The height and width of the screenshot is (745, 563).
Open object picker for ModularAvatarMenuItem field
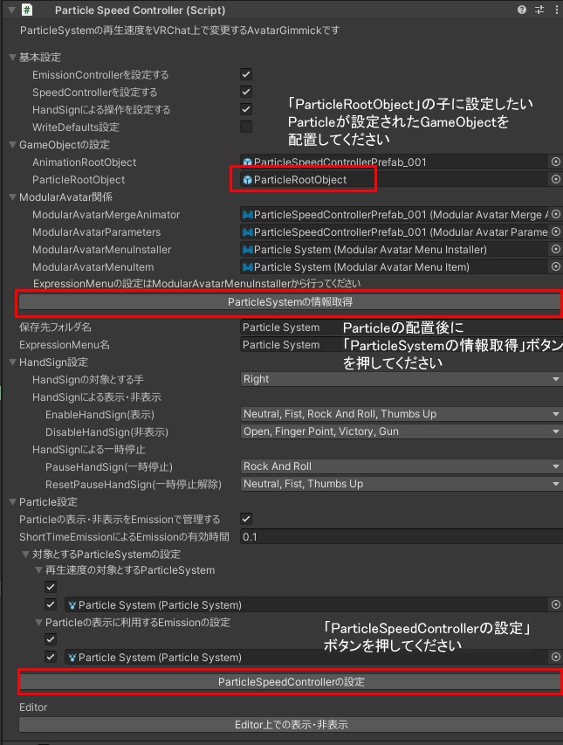[x=555, y=267]
